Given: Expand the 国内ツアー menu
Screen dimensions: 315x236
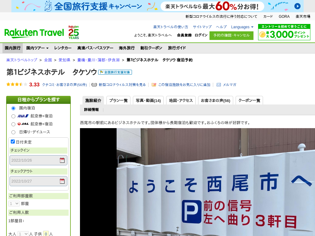Looking at the screenshot, I should click(37, 48).
